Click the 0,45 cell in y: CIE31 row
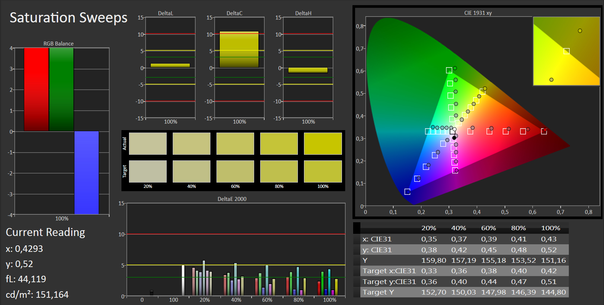The height and width of the screenshot is (305, 604). click(x=489, y=250)
